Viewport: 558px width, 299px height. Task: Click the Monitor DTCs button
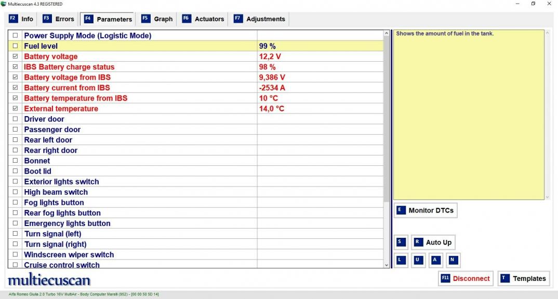tap(426, 210)
